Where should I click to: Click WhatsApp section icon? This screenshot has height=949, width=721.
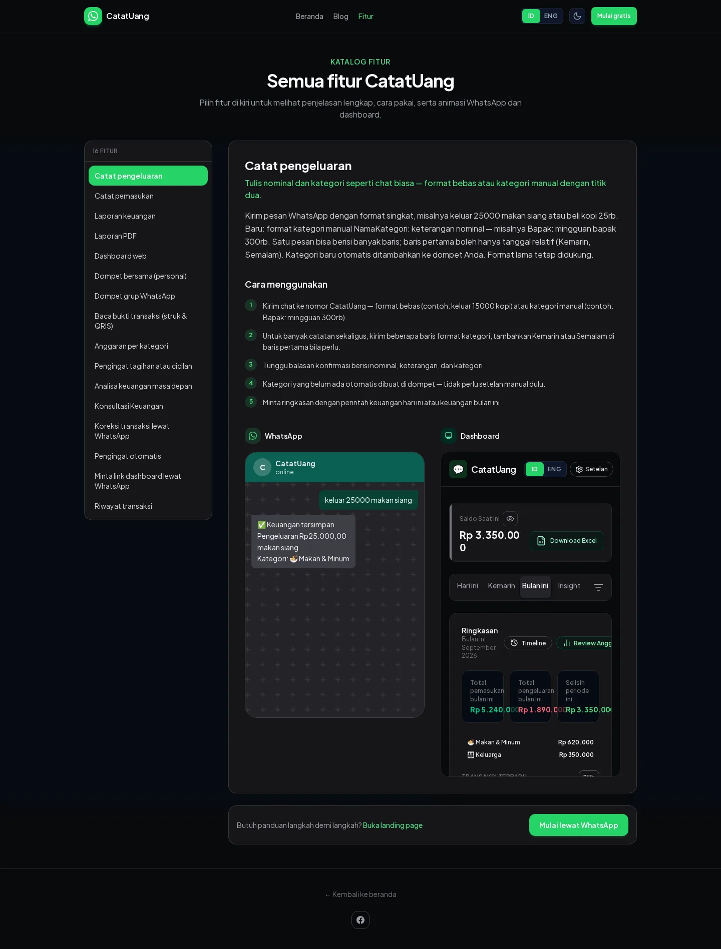[x=253, y=436]
